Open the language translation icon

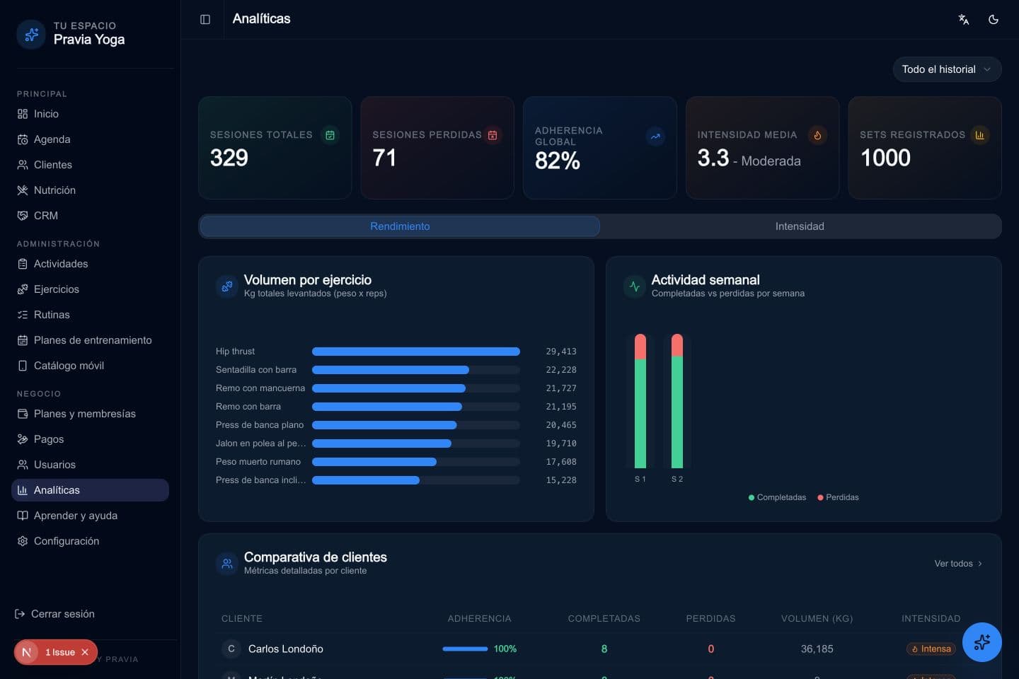[963, 19]
